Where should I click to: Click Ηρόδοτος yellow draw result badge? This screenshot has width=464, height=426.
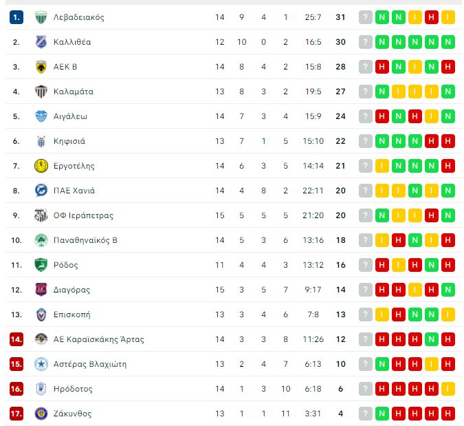tap(448, 389)
